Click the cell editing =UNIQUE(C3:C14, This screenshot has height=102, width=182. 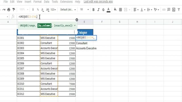click(86, 38)
